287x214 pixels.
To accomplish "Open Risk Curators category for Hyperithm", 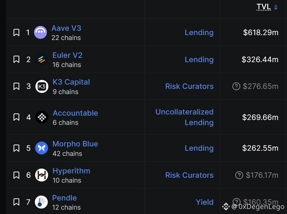I will [189, 175].
